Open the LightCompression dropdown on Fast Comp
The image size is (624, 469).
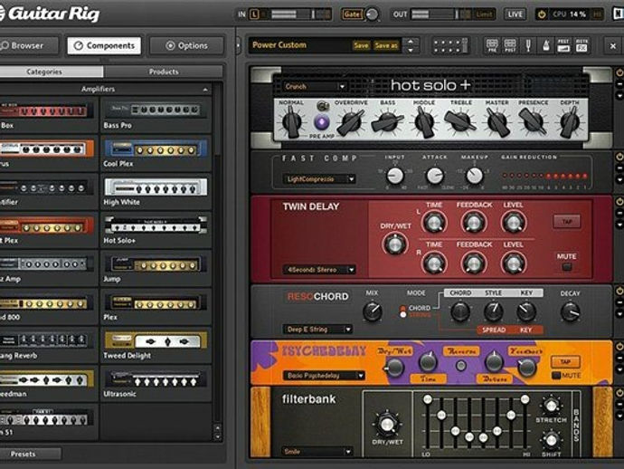[318, 179]
